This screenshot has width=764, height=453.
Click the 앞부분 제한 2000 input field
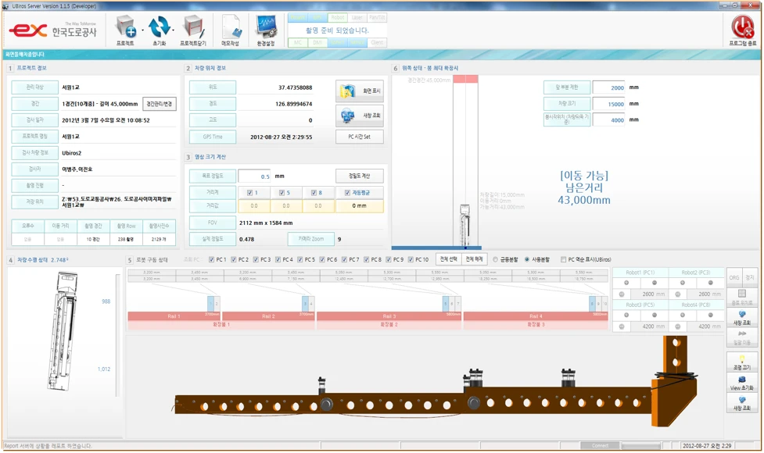[609, 87]
